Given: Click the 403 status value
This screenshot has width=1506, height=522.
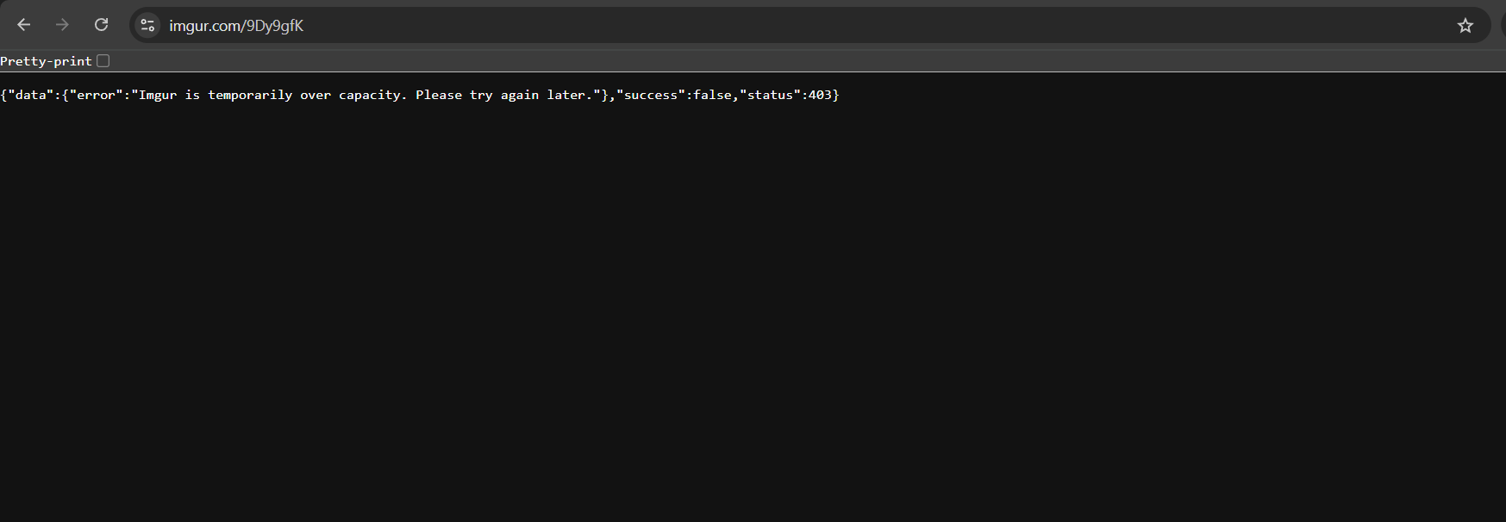Looking at the screenshot, I should point(820,95).
